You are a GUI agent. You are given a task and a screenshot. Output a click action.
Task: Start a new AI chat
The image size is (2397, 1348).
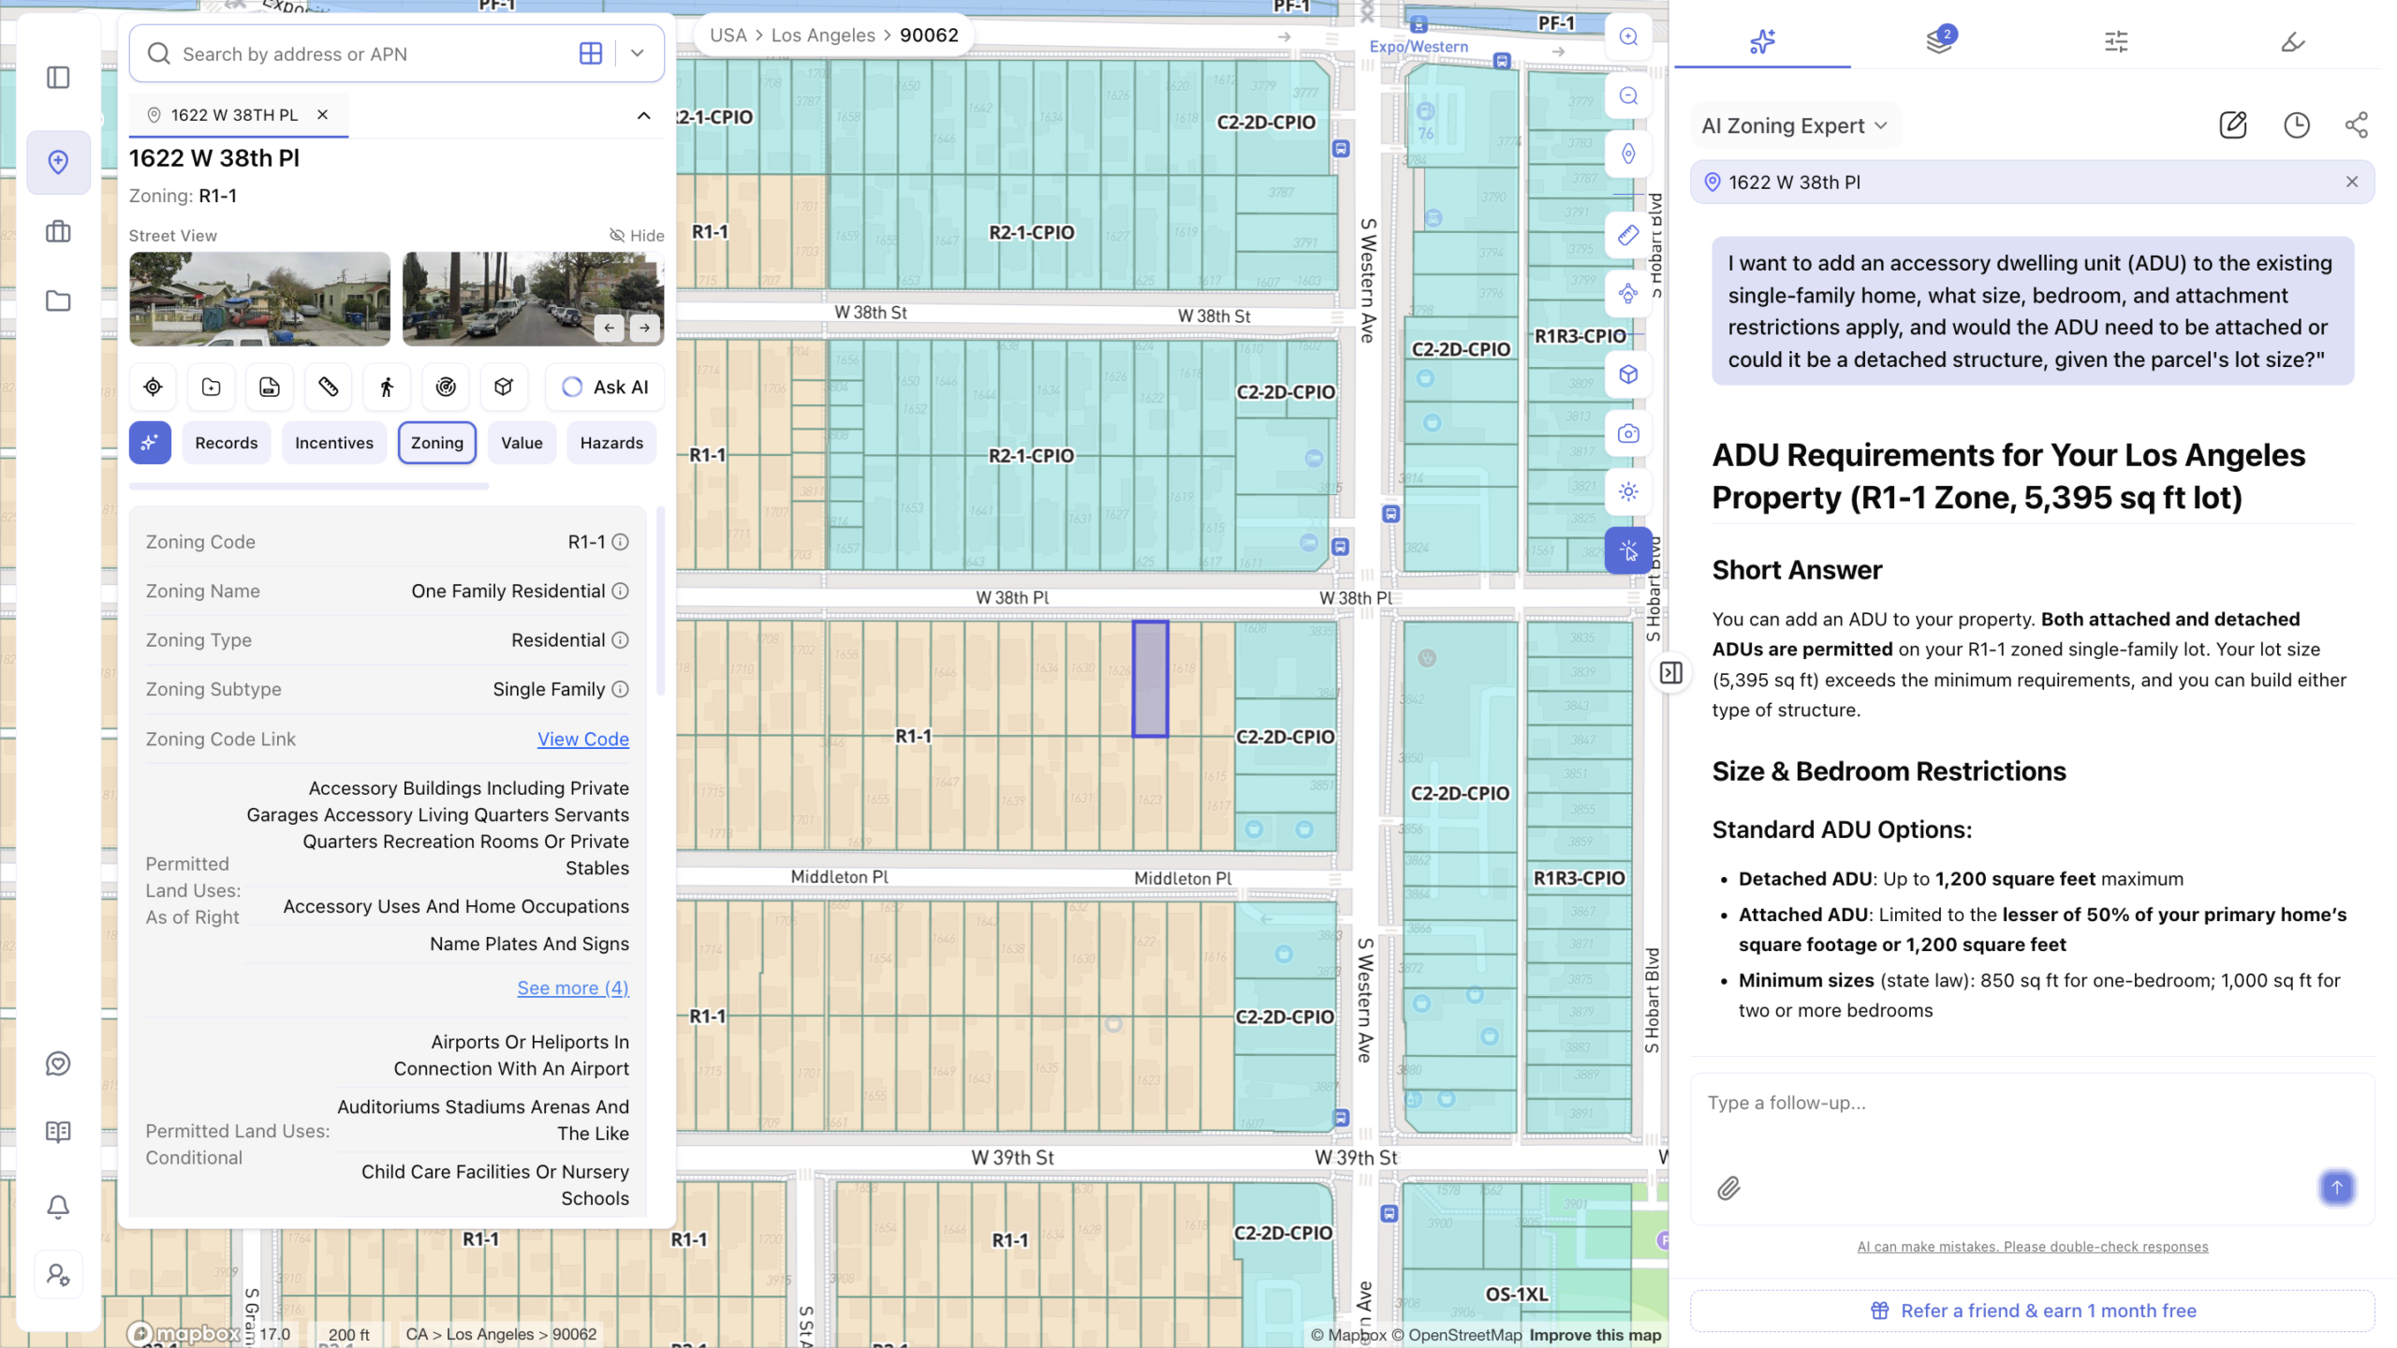point(2233,125)
